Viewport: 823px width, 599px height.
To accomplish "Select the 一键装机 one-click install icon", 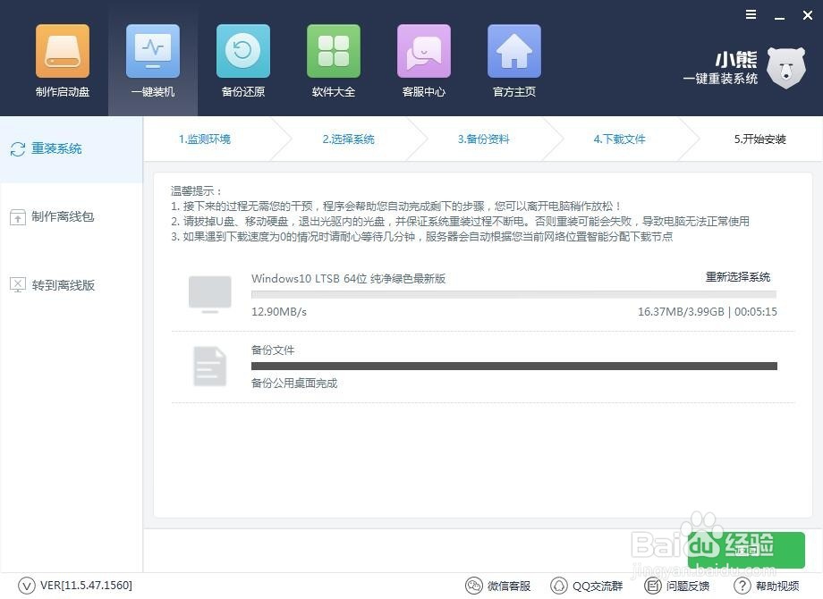I will 152,58.
